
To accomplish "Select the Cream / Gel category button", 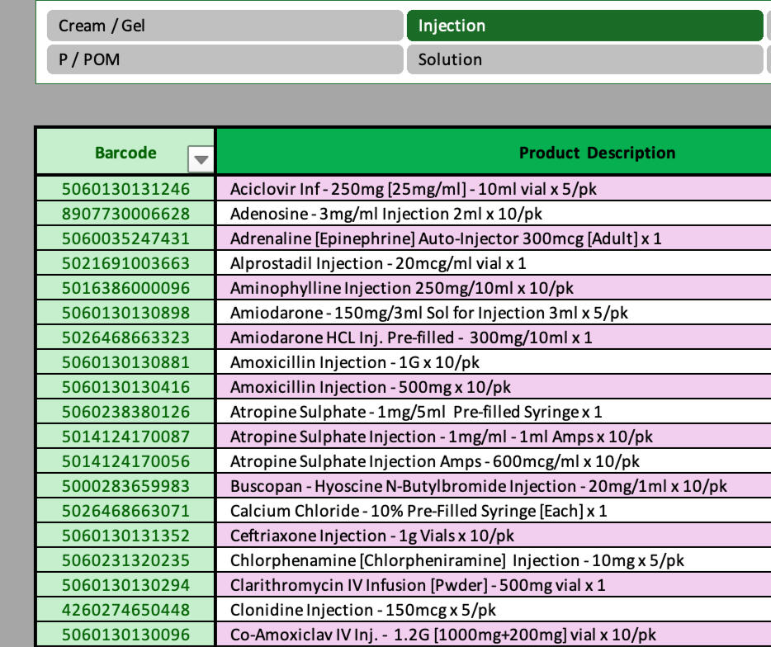I will [225, 26].
